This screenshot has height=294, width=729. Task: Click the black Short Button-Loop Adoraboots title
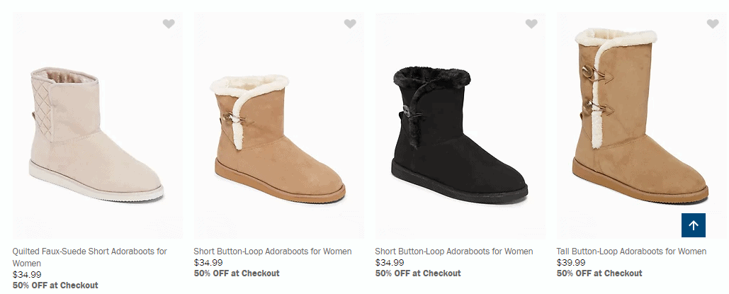coord(454,251)
